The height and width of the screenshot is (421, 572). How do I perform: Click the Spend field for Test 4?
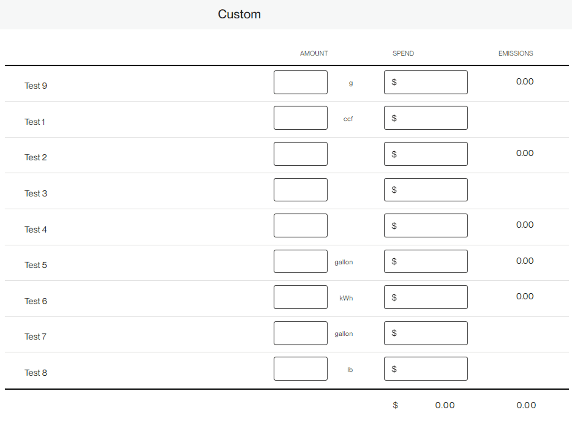coord(426,226)
